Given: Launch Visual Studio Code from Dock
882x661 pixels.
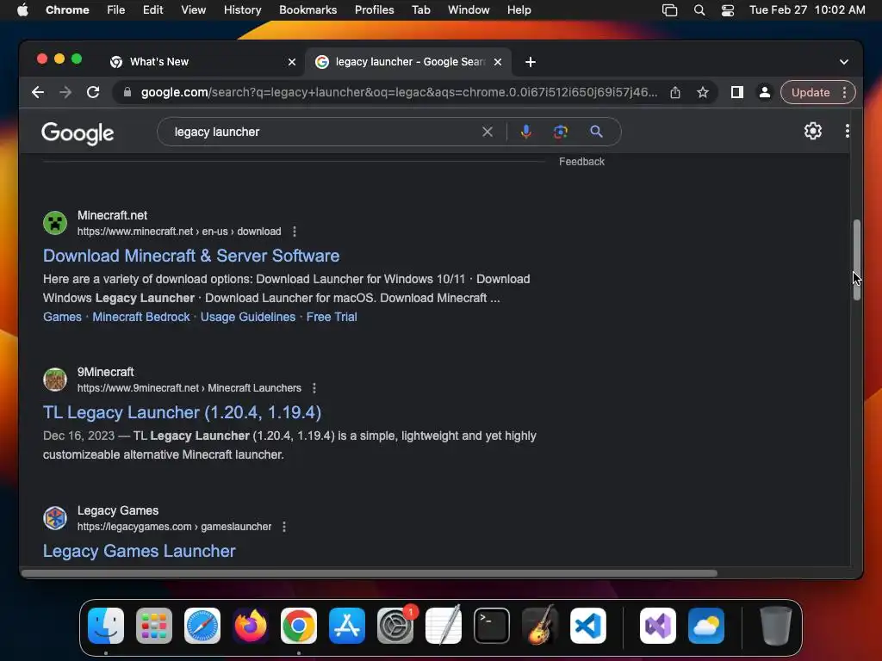Looking at the screenshot, I should point(588,626).
